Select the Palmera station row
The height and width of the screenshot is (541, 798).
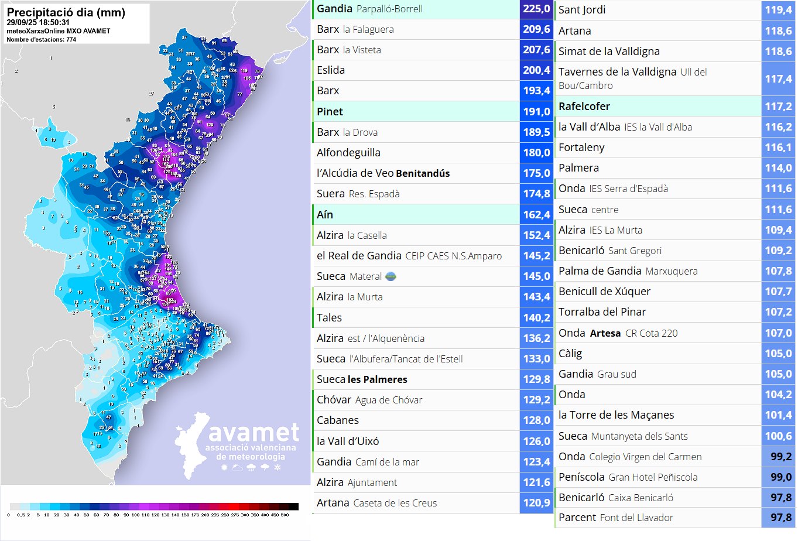click(674, 168)
